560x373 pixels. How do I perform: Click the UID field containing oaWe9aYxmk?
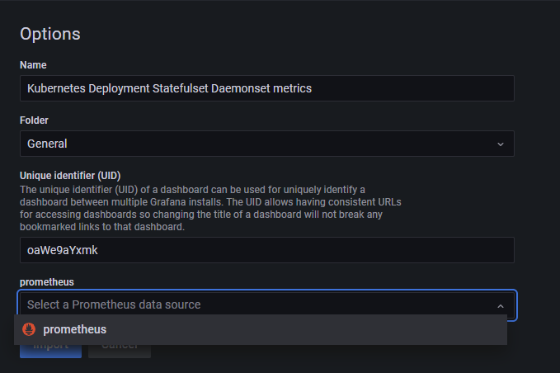click(x=266, y=249)
